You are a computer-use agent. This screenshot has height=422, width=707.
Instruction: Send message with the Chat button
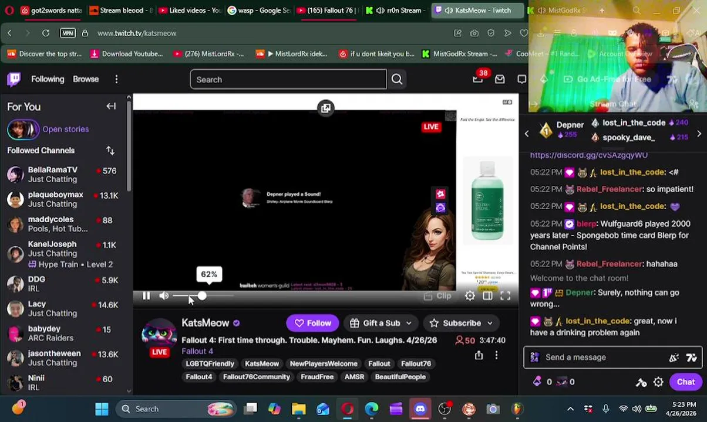coord(685,382)
